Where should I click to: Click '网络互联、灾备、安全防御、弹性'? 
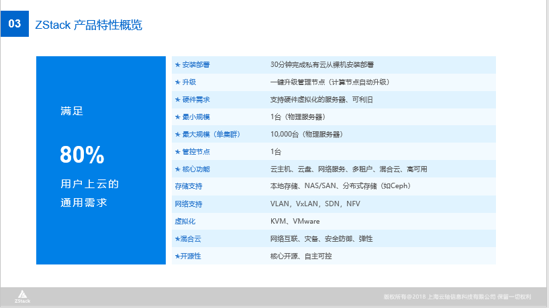(321, 239)
